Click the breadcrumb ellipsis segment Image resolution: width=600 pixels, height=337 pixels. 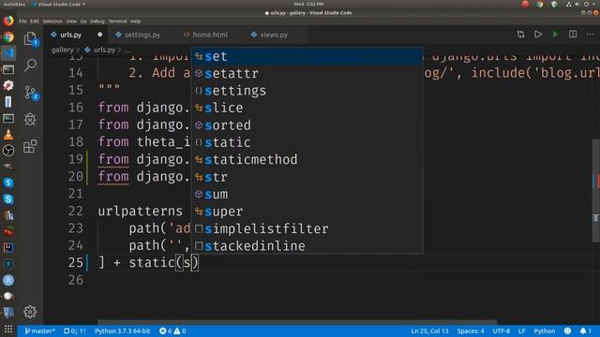click(127, 50)
